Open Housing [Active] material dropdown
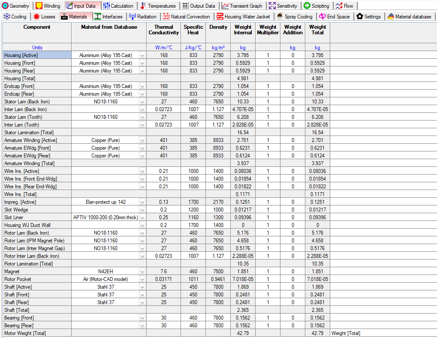Image resolution: width=437 pixels, height=338 pixels. coord(142,55)
